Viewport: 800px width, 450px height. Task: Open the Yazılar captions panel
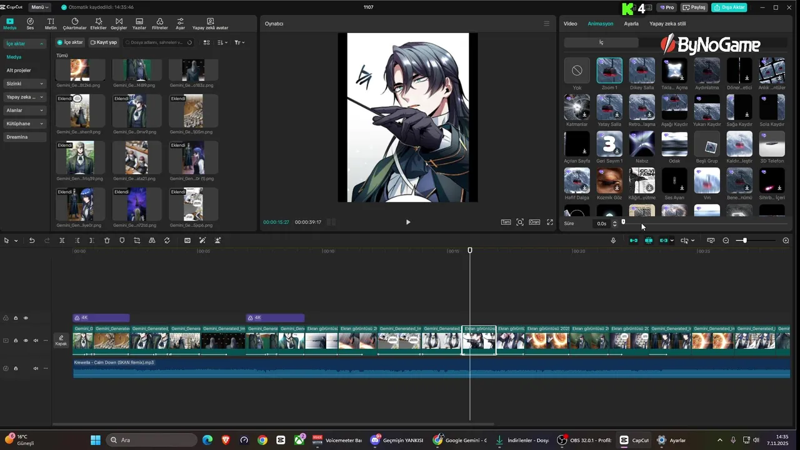coord(139,24)
